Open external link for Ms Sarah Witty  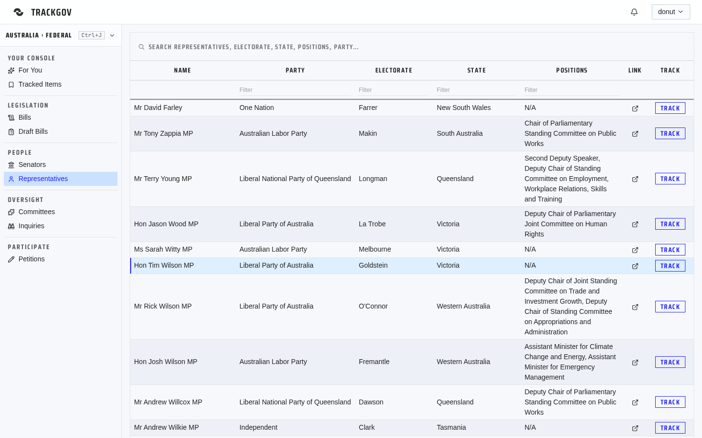(x=635, y=250)
